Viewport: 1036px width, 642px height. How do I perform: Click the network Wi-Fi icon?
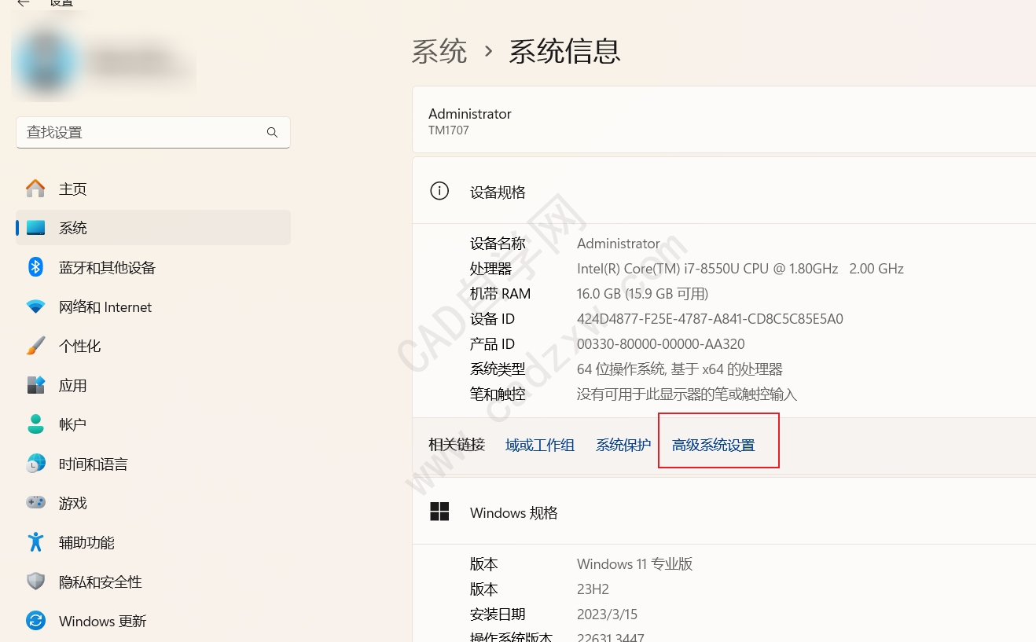pos(35,307)
